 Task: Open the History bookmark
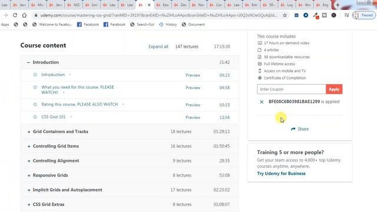[168, 25]
